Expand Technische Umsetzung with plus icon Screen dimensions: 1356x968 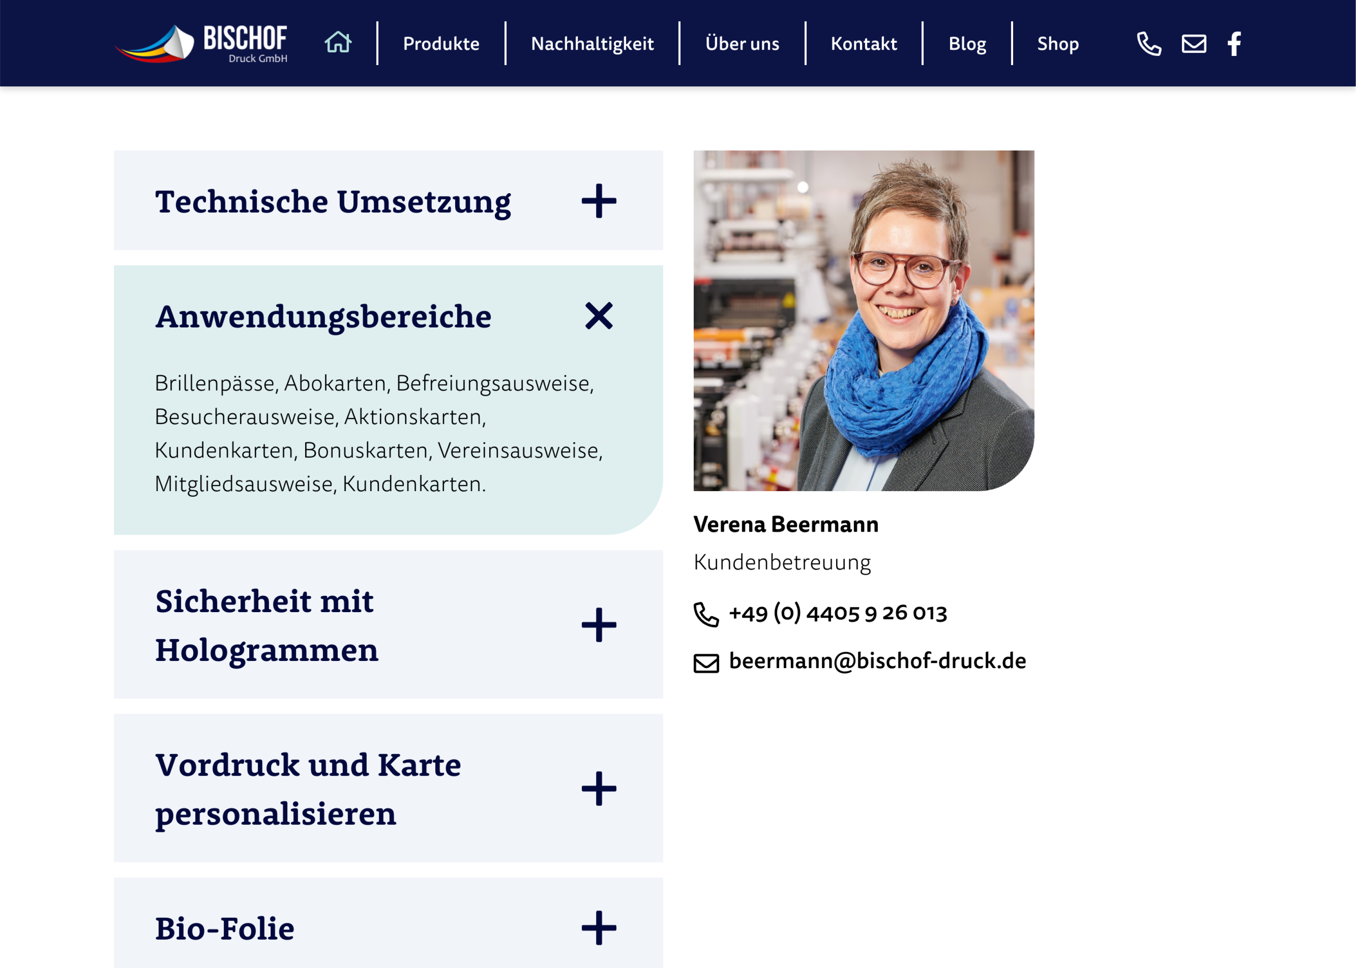(x=599, y=201)
